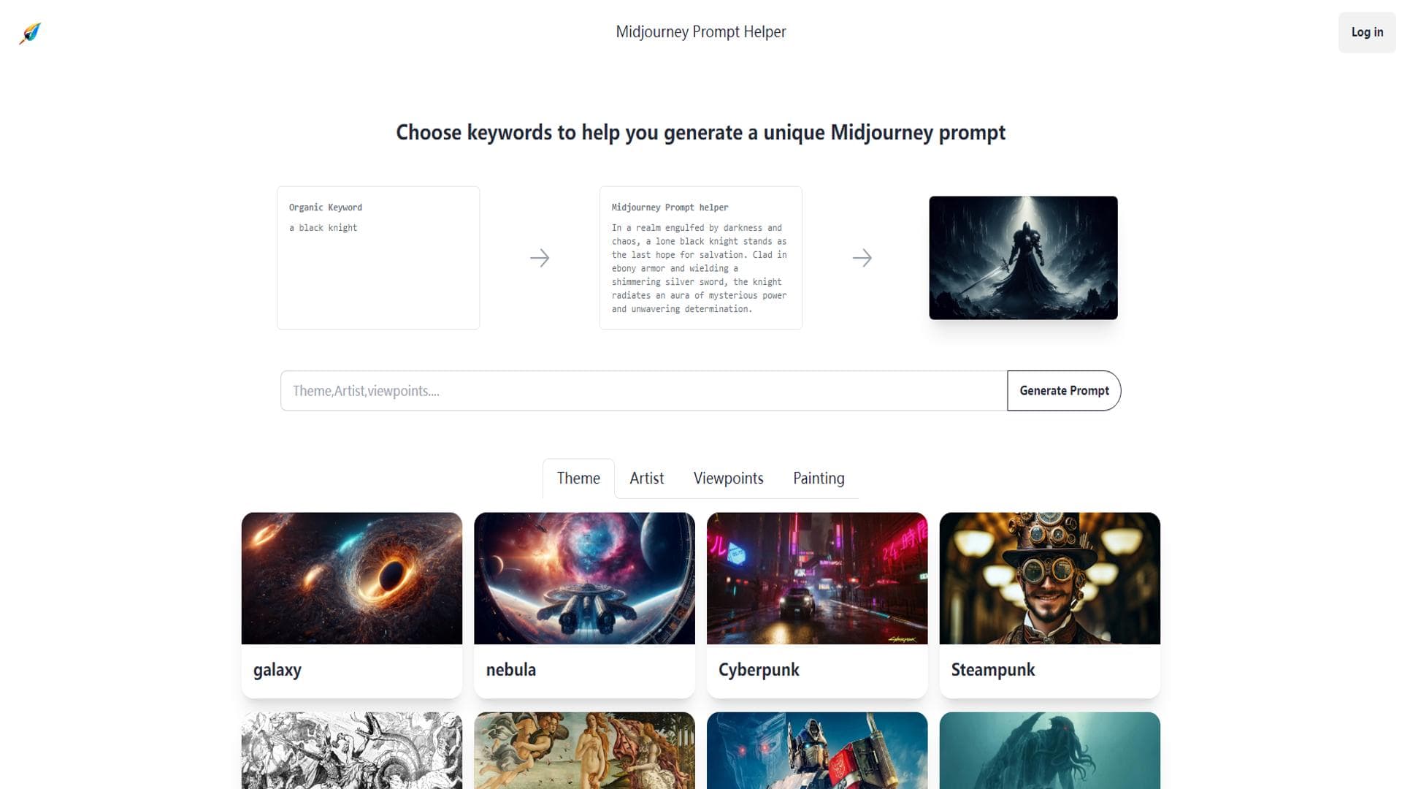Image resolution: width=1402 pixels, height=789 pixels.
Task: Open the Log in button
Action: pos(1367,32)
